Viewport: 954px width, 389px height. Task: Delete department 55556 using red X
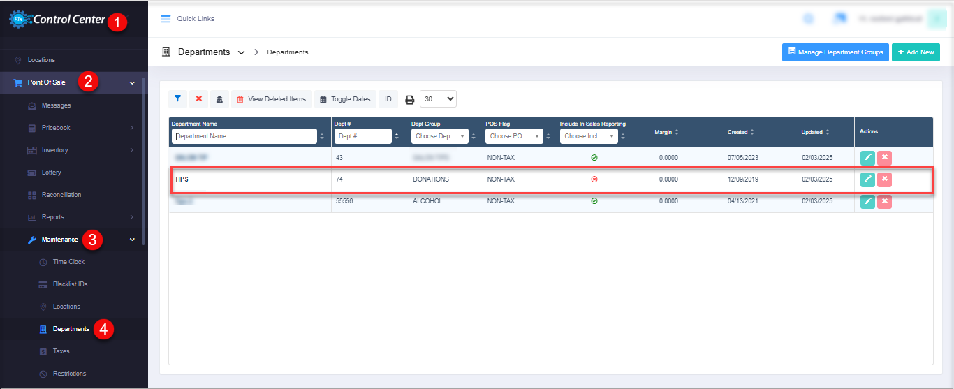click(x=884, y=201)
